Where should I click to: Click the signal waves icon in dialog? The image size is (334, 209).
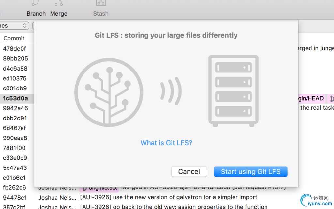171,91
